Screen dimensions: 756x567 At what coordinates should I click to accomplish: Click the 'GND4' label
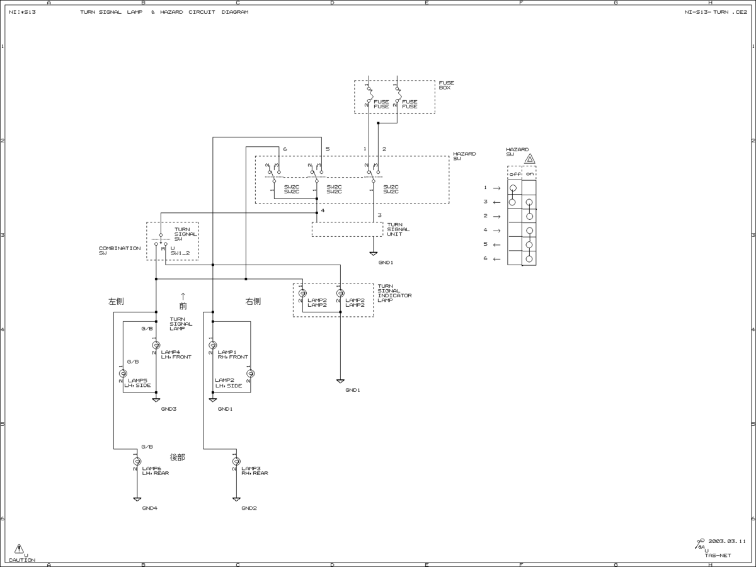click(149, 508)
